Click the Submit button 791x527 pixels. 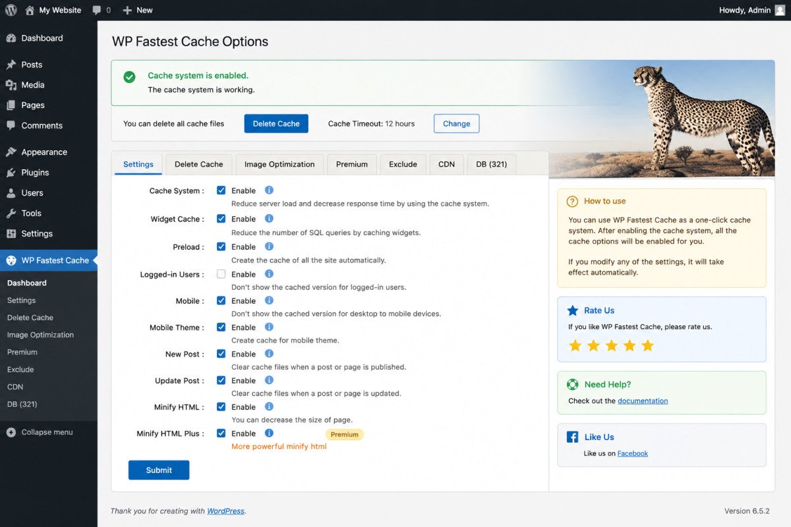(x=159, y=470)
